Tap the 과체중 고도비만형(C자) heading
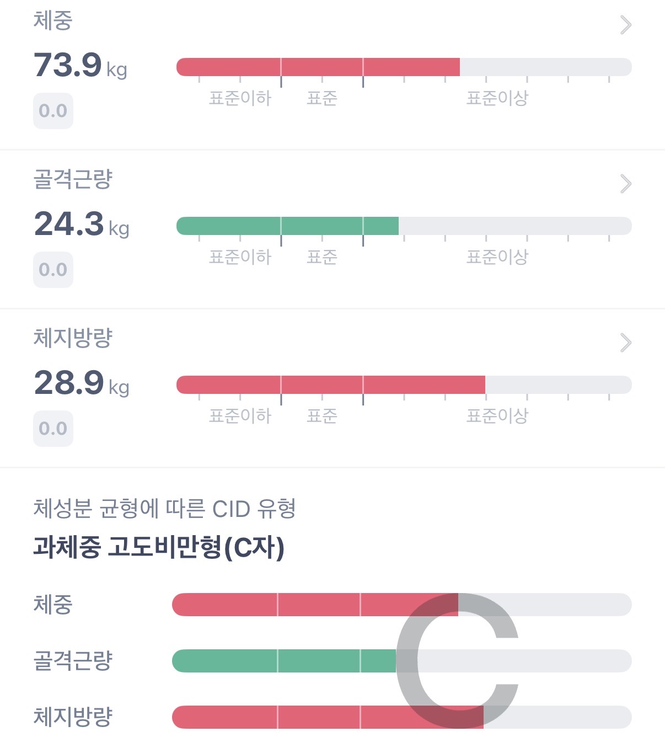Screen dimensions: 665x742 159,547
